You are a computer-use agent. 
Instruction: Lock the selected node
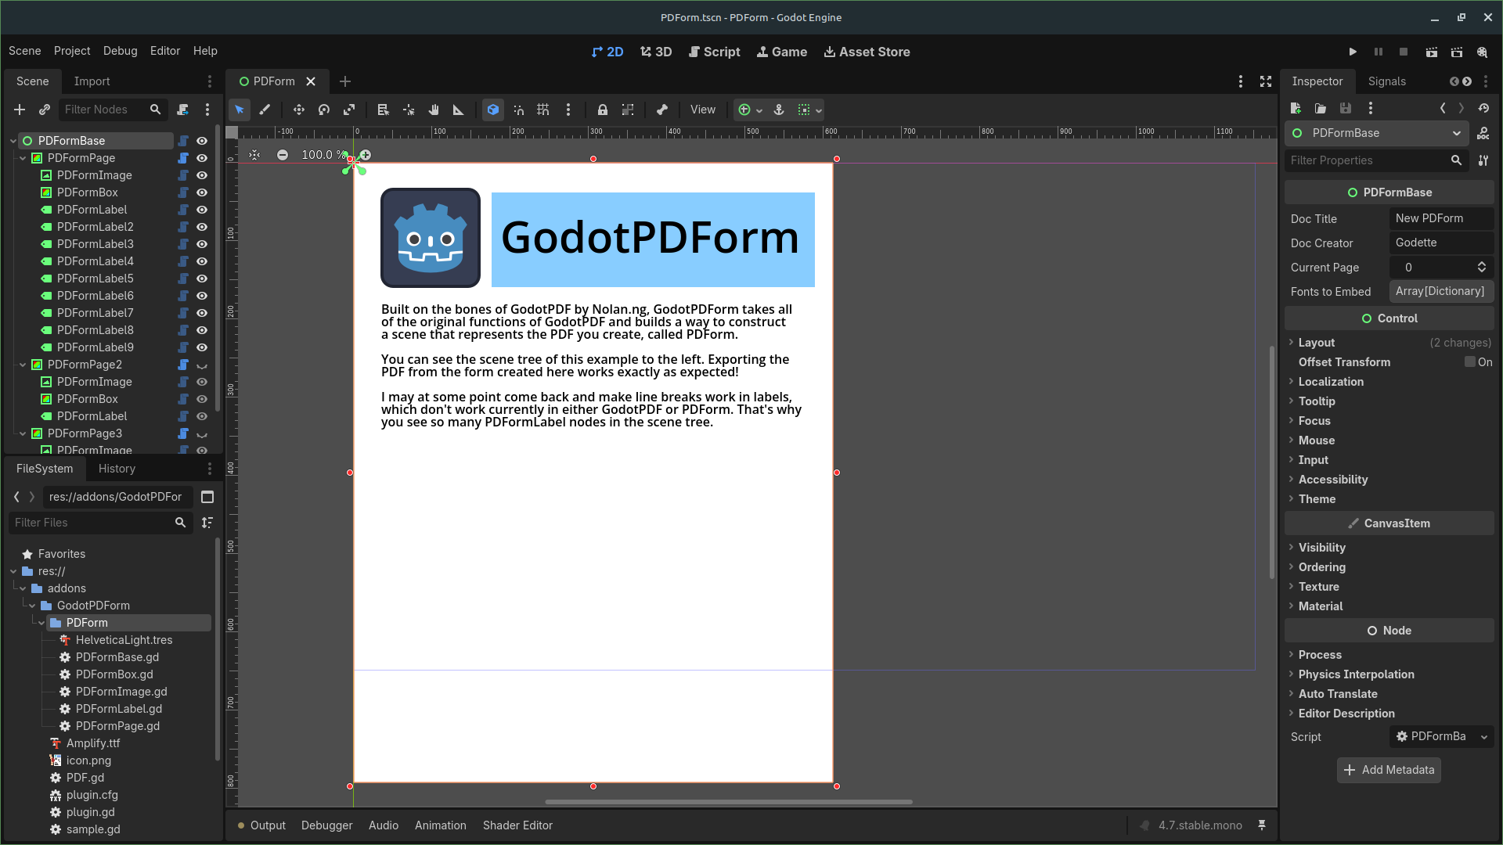click(602, 110)
